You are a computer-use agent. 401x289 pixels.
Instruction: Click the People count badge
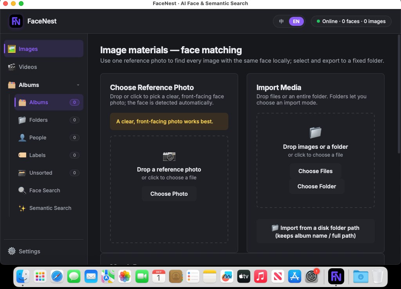pos(74,137)
